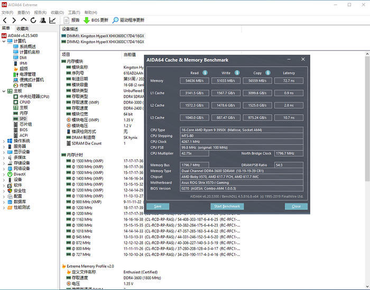Select the Write info icon in benchmark

(237, 72)
